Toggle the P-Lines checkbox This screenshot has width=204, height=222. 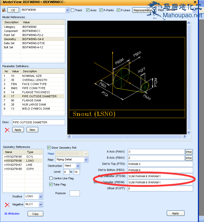[119, 10]
